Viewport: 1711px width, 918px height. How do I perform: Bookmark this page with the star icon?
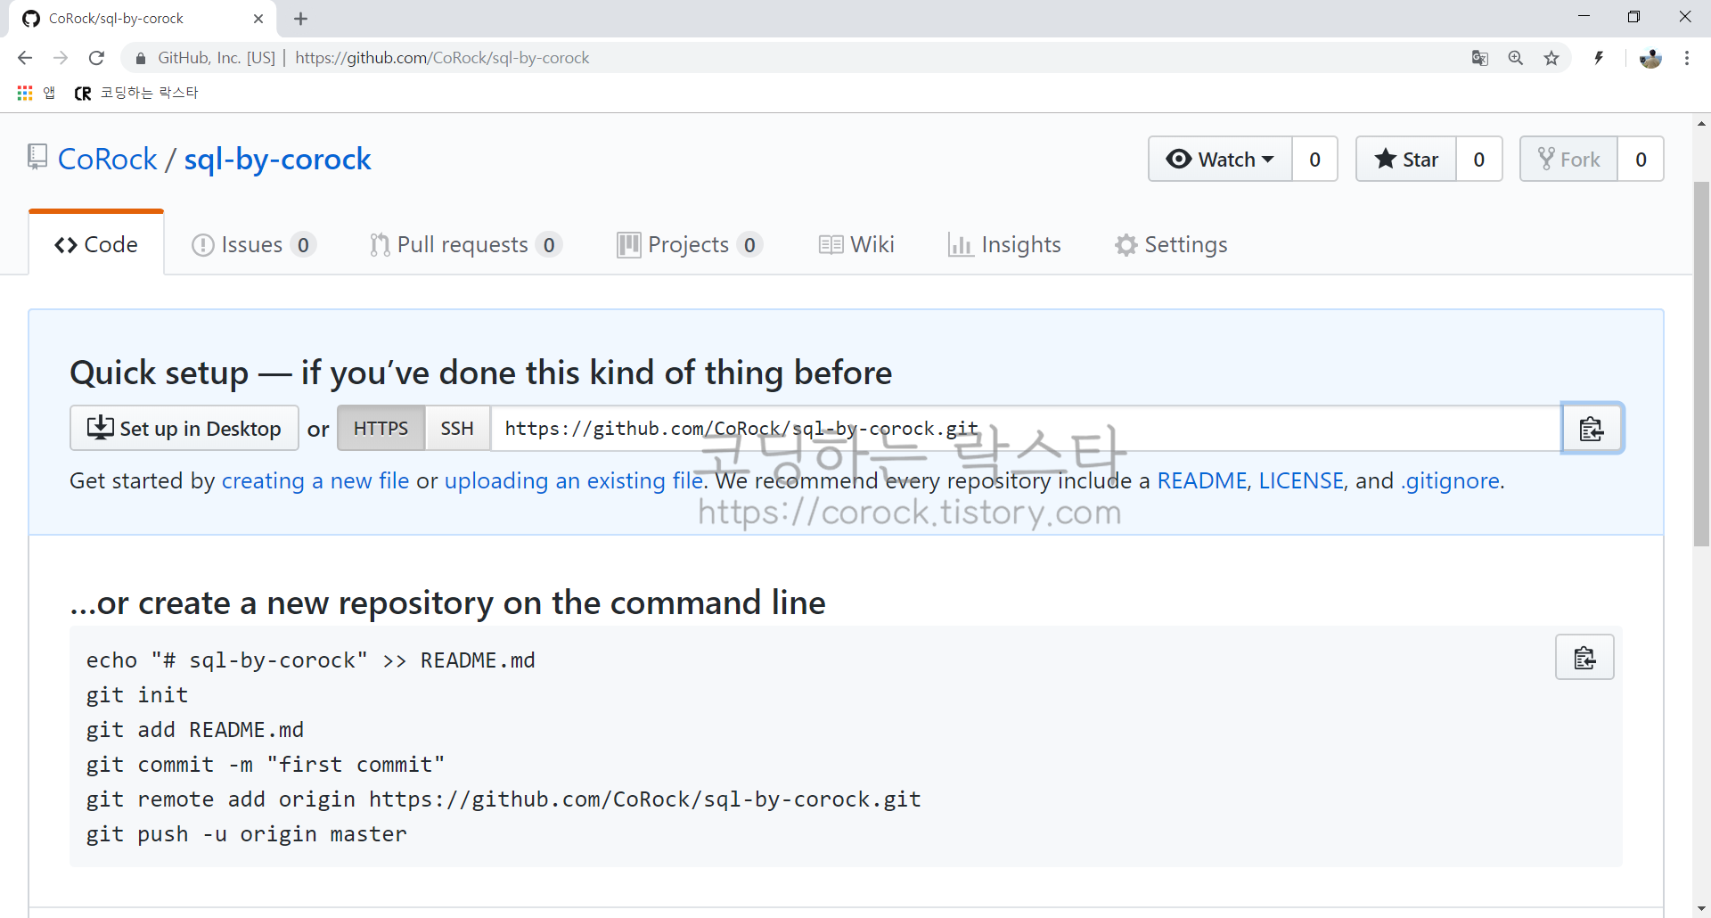(x=1551, y=58)
